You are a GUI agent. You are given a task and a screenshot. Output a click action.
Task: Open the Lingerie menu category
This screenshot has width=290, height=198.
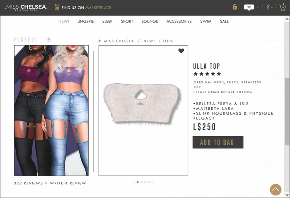tap(85, 22)
